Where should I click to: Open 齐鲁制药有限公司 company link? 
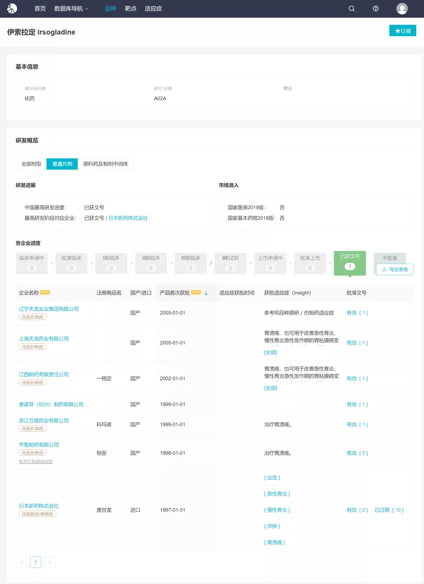coord(39,444)
